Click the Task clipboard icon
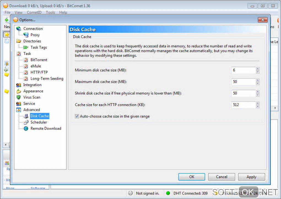This screenshot has width=281, height=199. click(19, 54)
